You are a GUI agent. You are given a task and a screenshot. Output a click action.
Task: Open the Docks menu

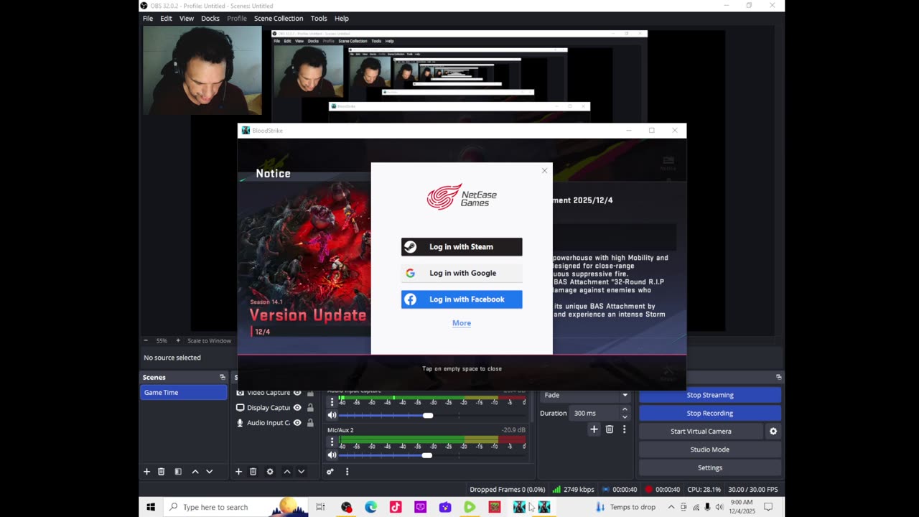pyautogui.click(x=210, y=19)
